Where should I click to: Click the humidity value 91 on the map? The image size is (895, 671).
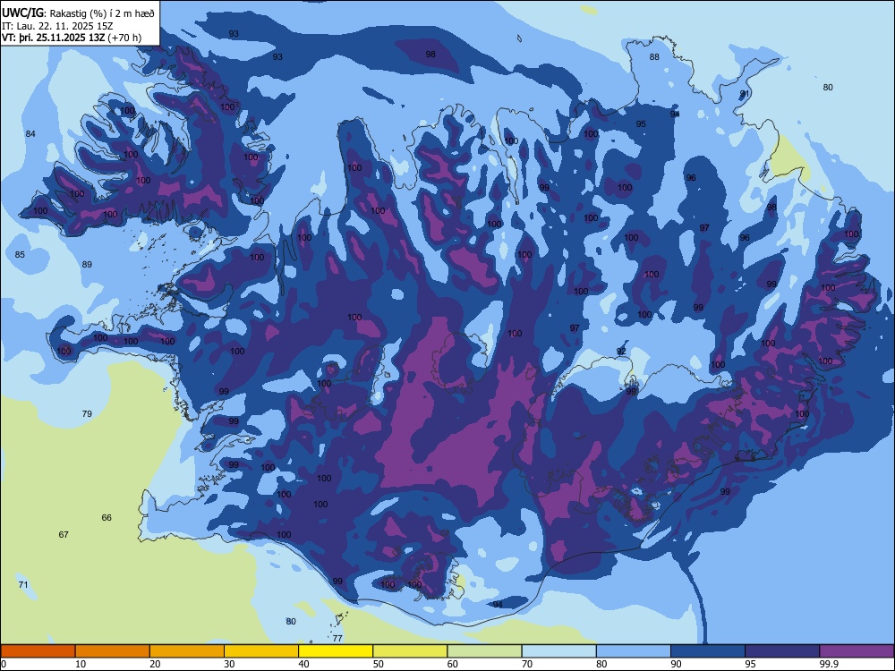745,94
